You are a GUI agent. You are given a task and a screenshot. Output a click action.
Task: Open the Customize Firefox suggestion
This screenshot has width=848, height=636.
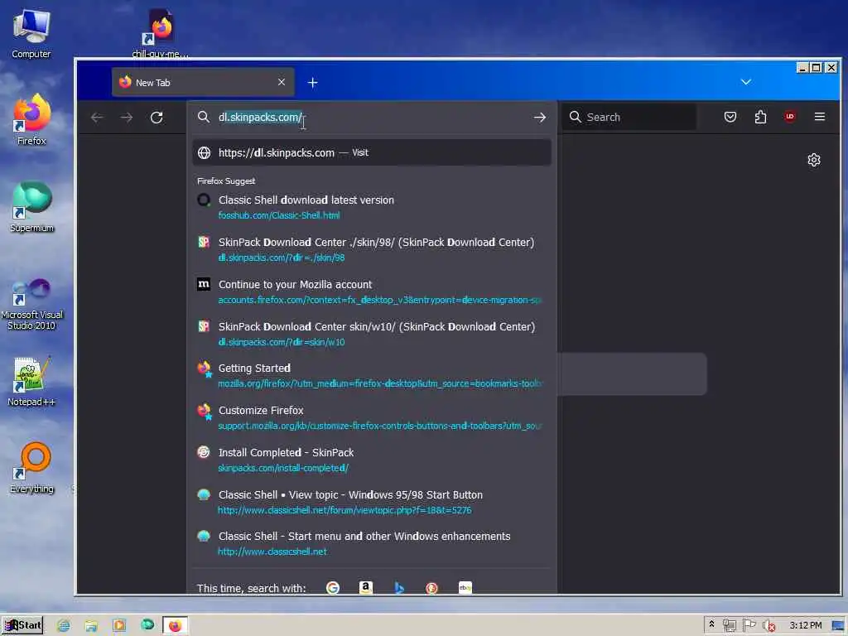[372, 417]
